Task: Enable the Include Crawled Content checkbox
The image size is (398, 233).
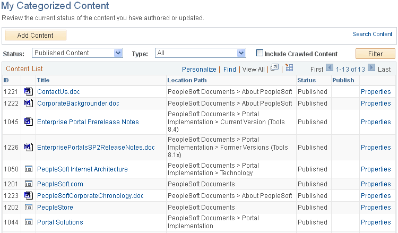Action: click(259, 53)
